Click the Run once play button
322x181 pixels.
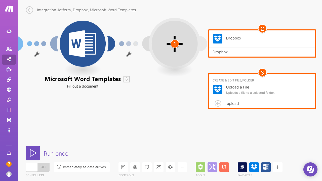click(33, 153)
